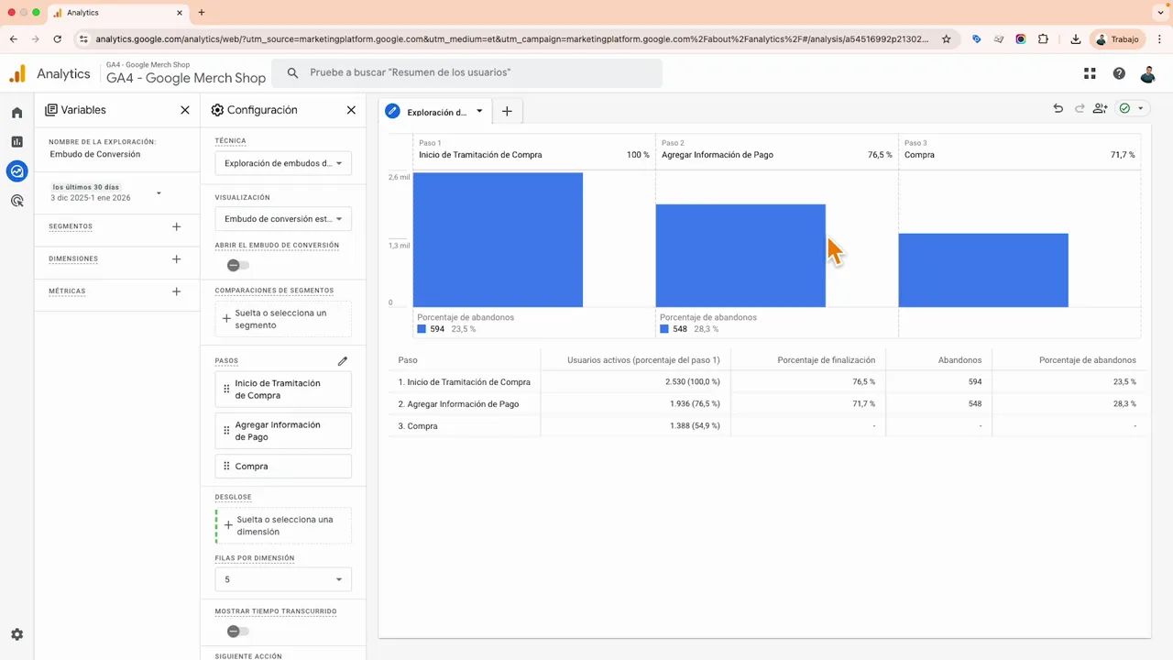Image resolution: width=1173 pixels, height=660 pixels.
Task: Close the Variables panel
Action: tap(185, 110)
